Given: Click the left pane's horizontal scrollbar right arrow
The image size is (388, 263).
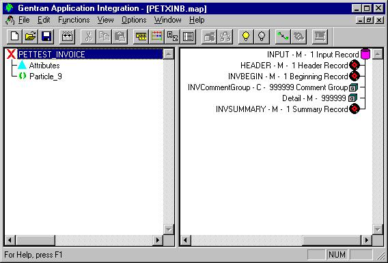Looking at the screenshot, I should tap(158, 240).
